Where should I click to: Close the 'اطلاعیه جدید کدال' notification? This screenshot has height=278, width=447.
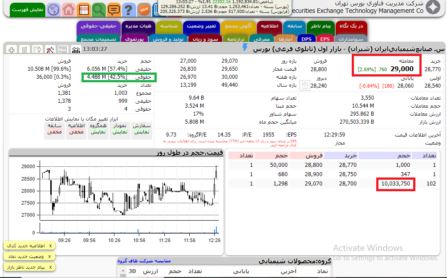[x=50, y=246]
